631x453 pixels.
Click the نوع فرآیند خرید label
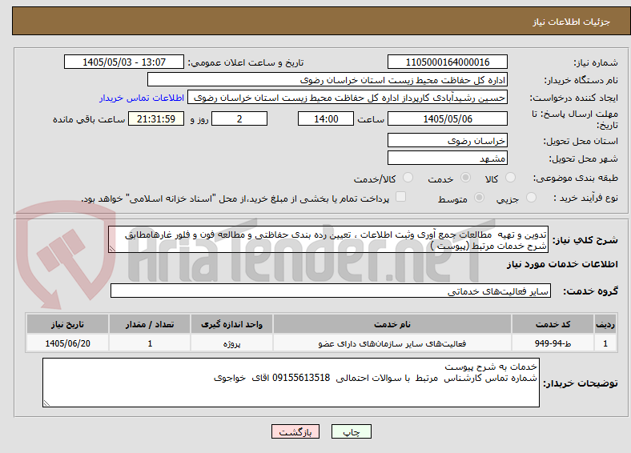(585, 198)
